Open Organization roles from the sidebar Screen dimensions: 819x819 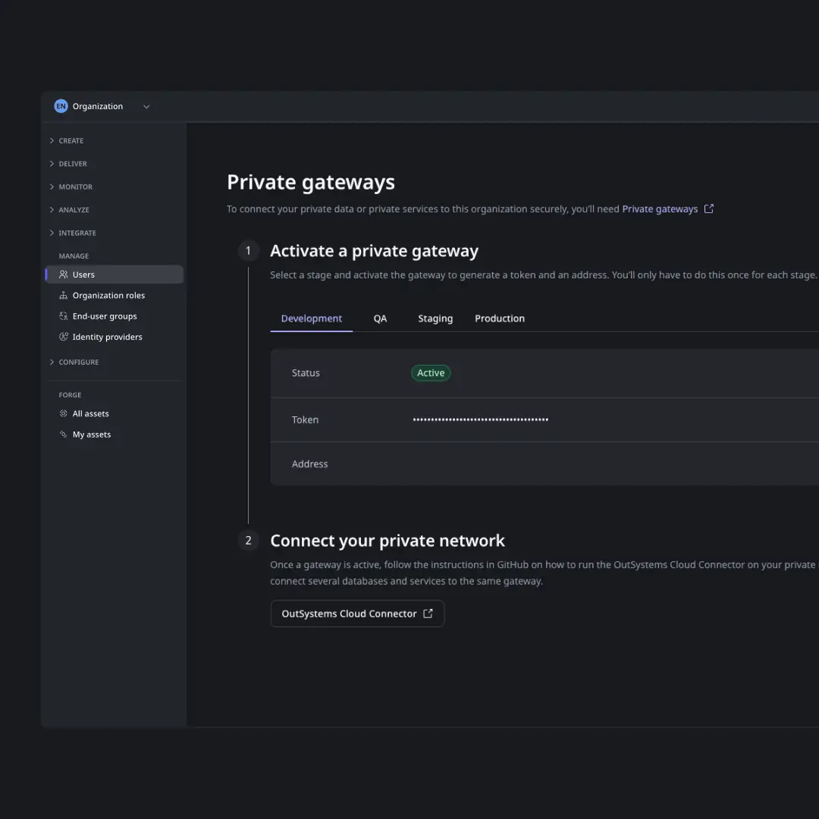click(109, 295)
